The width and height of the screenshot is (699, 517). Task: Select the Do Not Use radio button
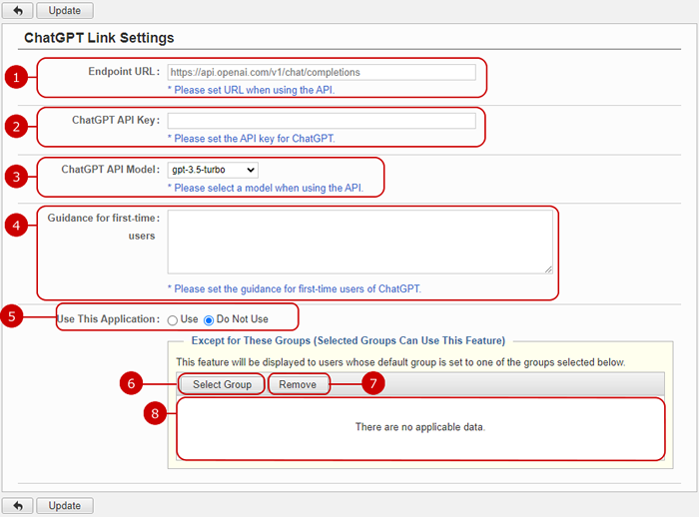(209, 320)
